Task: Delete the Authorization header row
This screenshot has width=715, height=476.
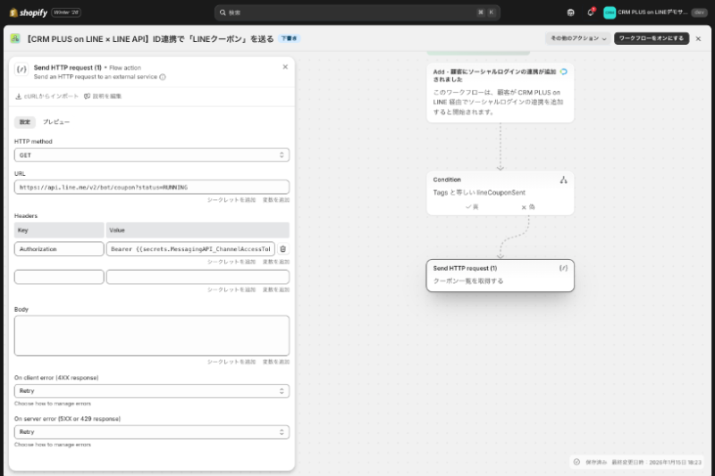Action: 283,249
